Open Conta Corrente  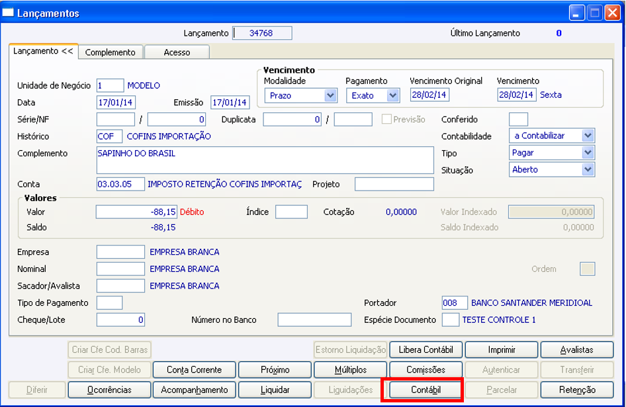(194, 370)
